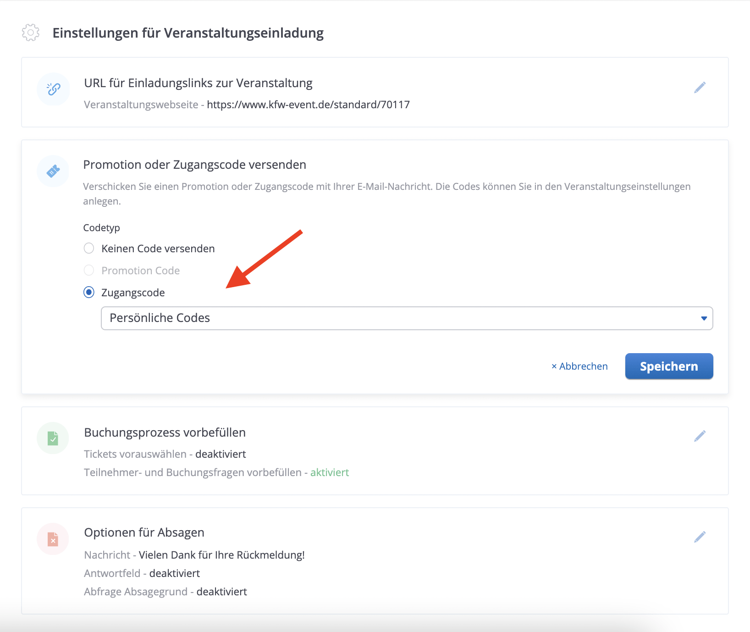Choose the Zugangscode radio button
This screenshot has width=750, height=632.
coord(89,293)
